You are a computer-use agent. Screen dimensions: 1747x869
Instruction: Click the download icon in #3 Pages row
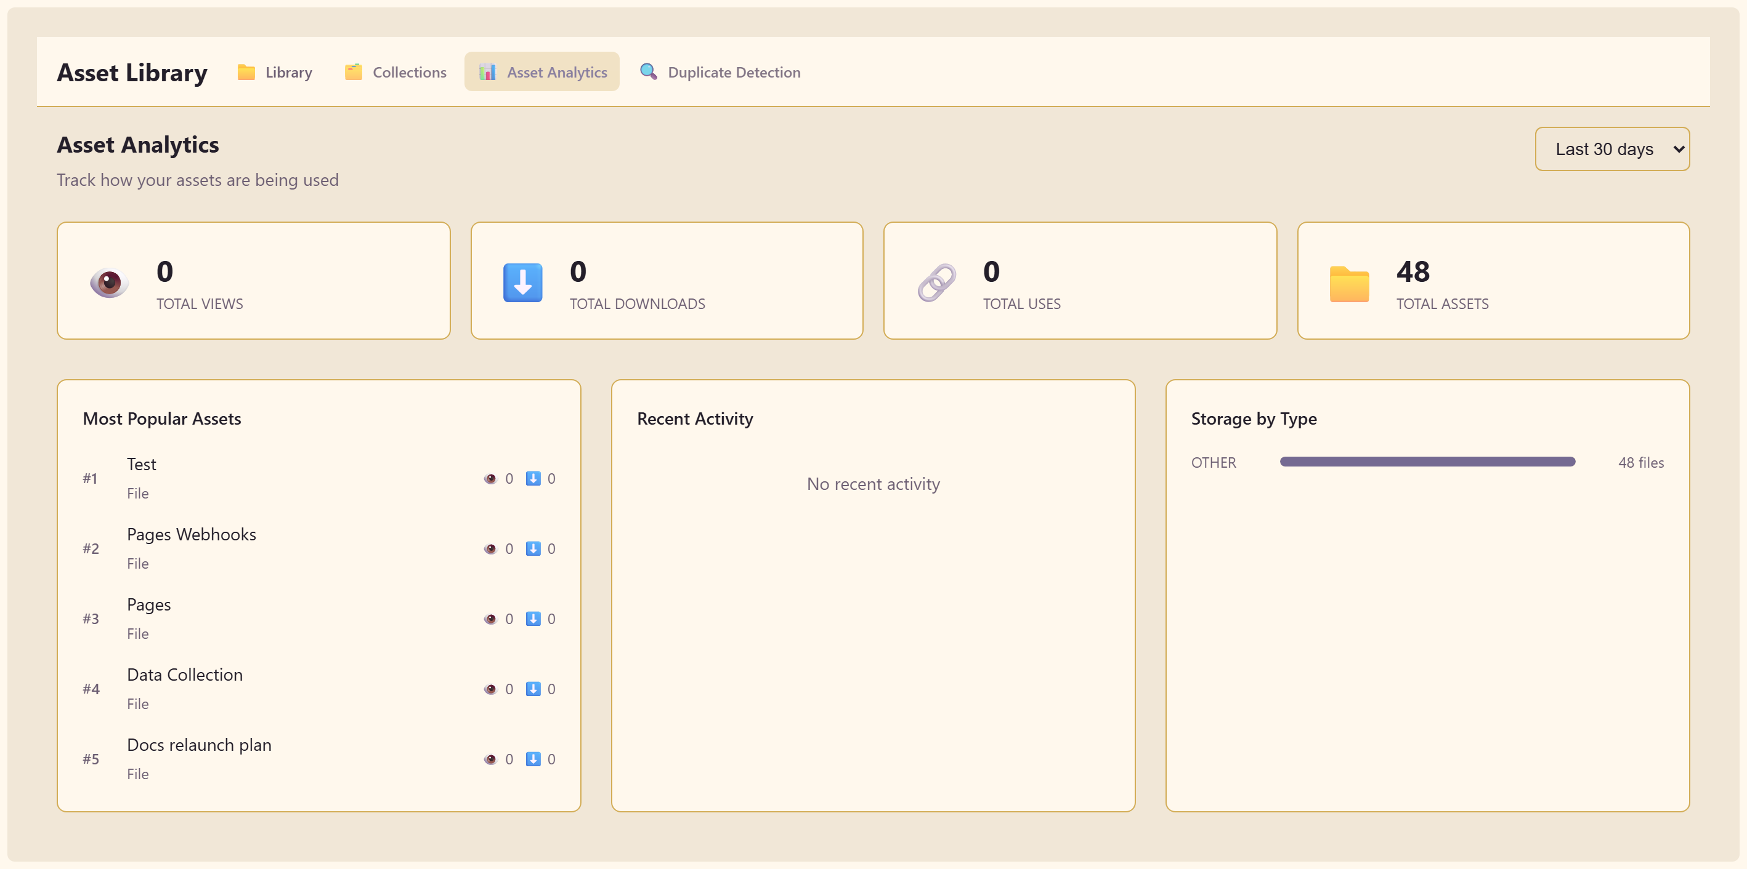[533, 619]
